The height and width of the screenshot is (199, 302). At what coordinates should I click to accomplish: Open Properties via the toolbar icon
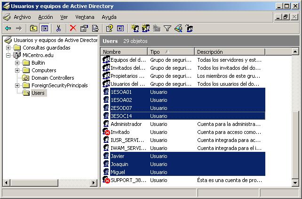(84, 29)
